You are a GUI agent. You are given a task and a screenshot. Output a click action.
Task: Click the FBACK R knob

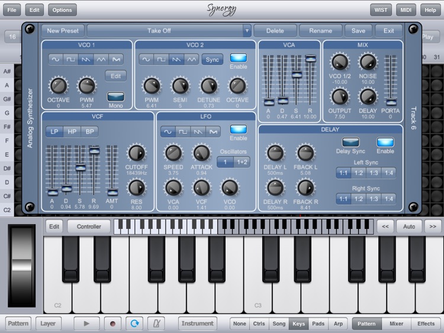point(305,188)
